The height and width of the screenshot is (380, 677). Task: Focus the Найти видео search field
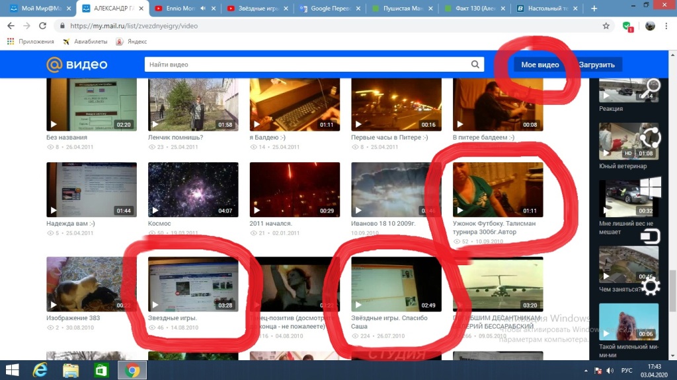[x=307, y=65]
